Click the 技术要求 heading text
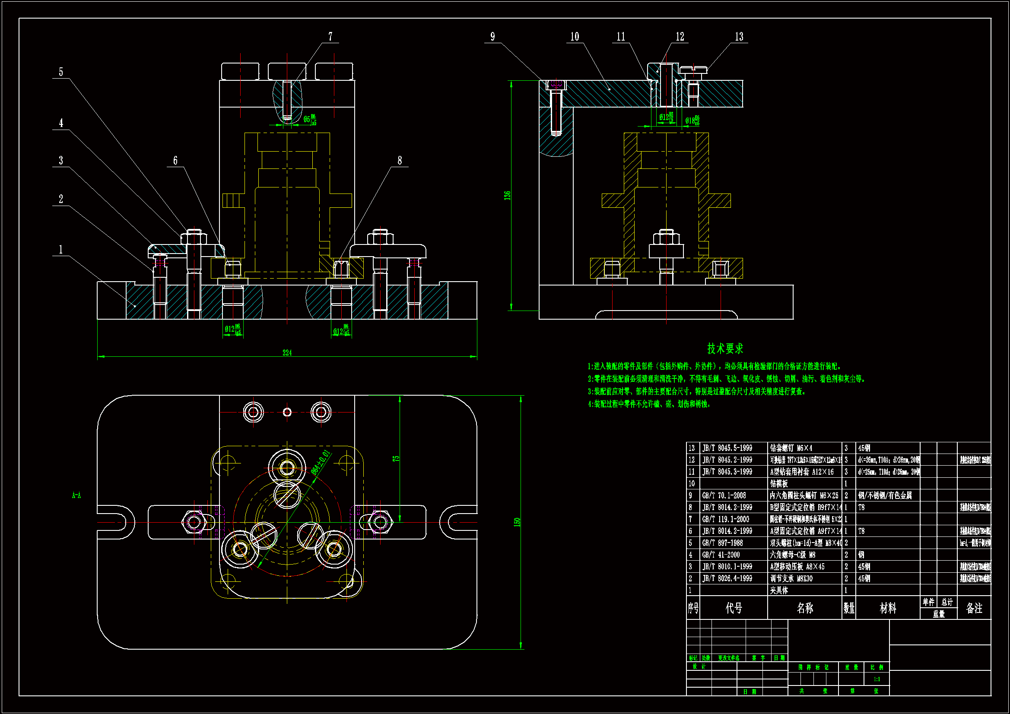 [x=725, y=349]
